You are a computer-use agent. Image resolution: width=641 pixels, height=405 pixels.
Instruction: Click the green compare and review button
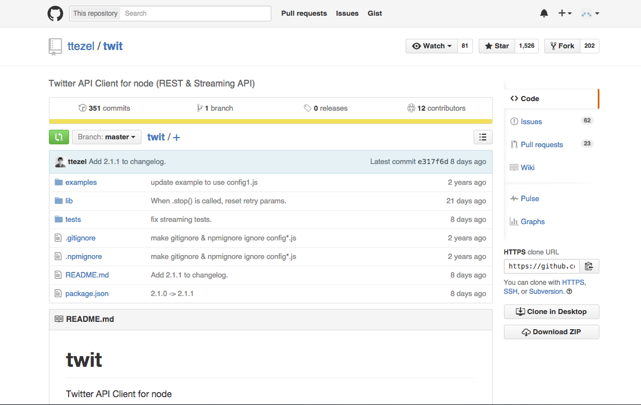pyautogui.click(x=59, y=137)
